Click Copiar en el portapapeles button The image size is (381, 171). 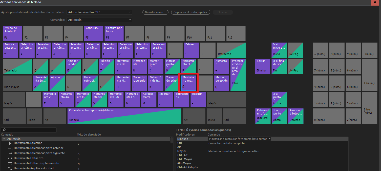point(190,12)
